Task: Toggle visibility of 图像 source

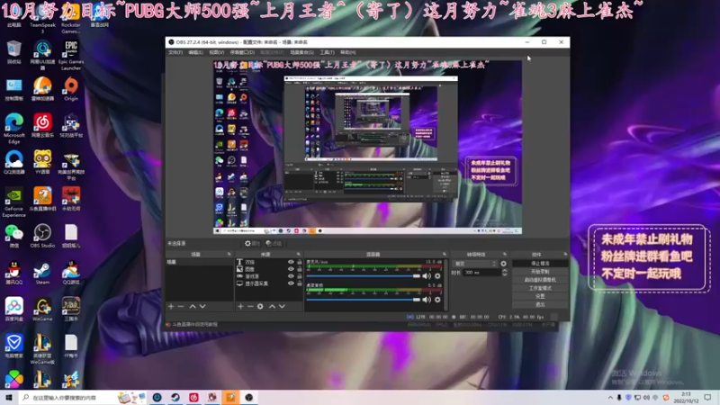Action: coord(291,269)
